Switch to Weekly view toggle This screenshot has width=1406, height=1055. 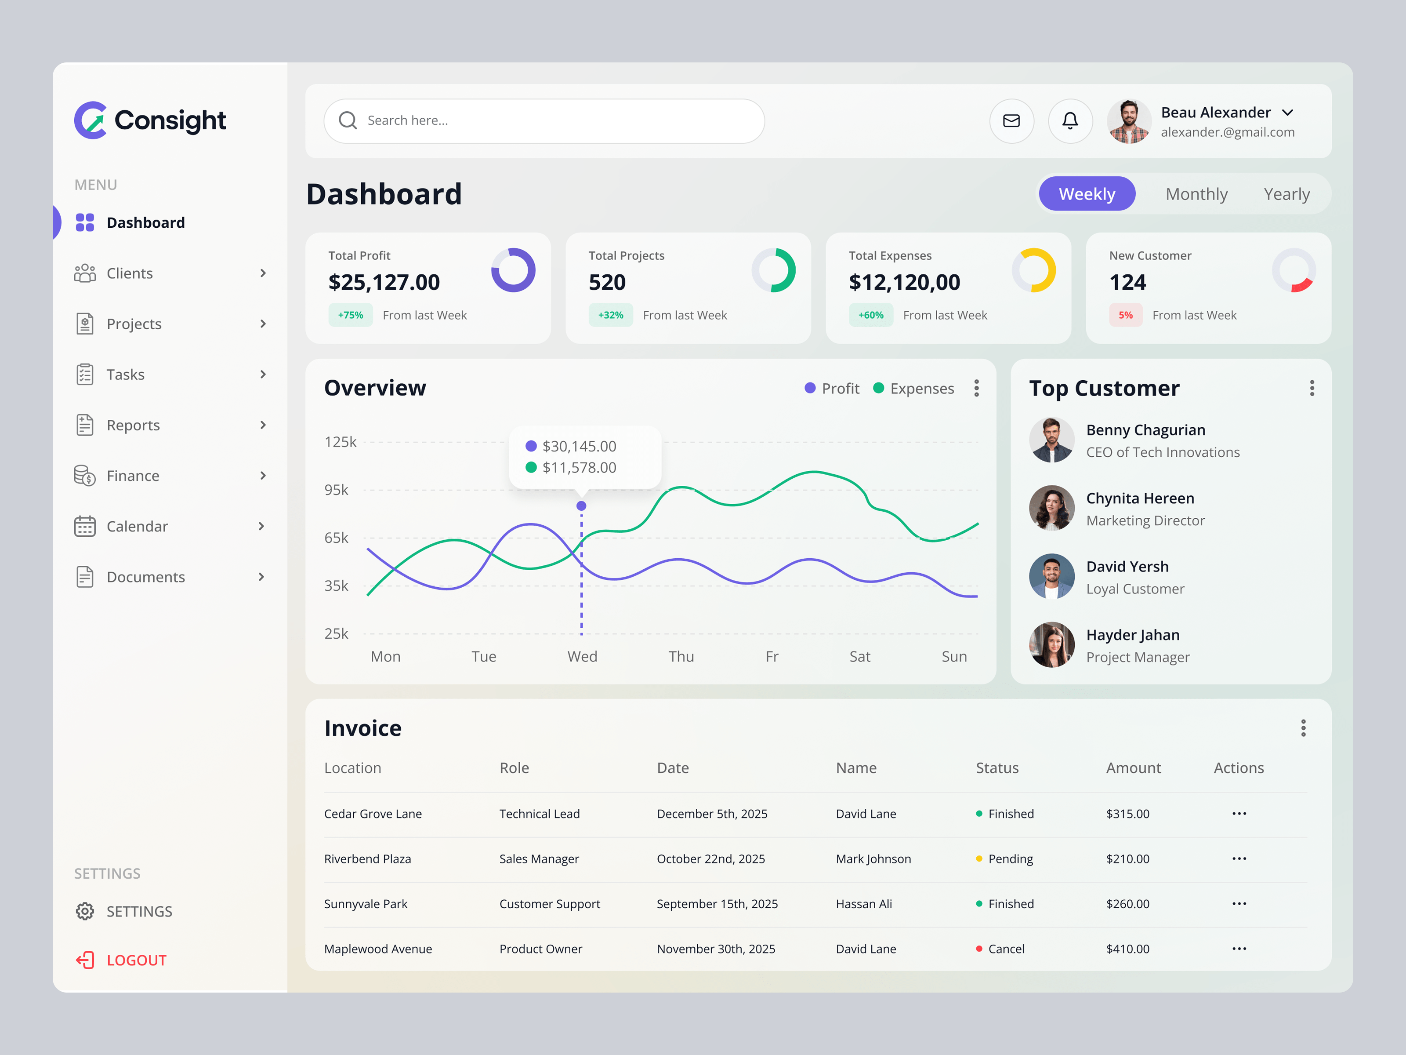tap(1087, 193)
